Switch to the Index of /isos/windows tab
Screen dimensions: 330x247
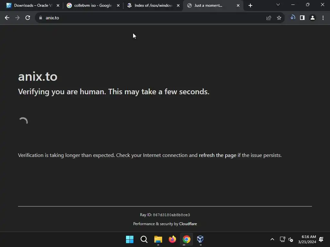(153, 5)
